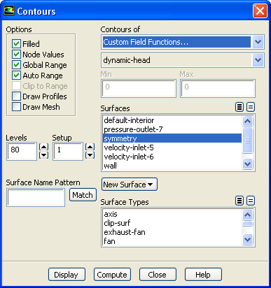This screenshot has height=288, width=271.
Task: Select exhaust-fan in Surface Types
Action: tap(172, 232)
